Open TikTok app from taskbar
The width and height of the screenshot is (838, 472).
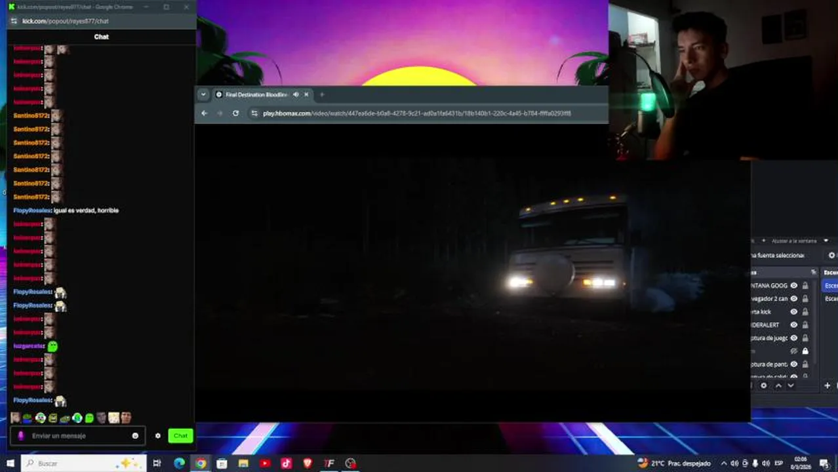pos(287,463)
